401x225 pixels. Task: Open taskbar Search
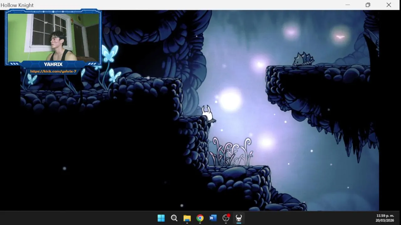pos(174,218)
